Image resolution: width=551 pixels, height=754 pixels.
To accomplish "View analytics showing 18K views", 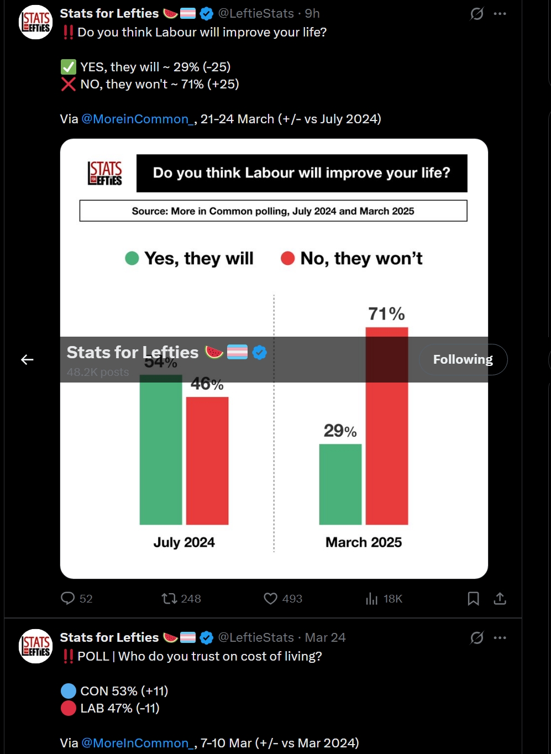I will pos(372,599).
